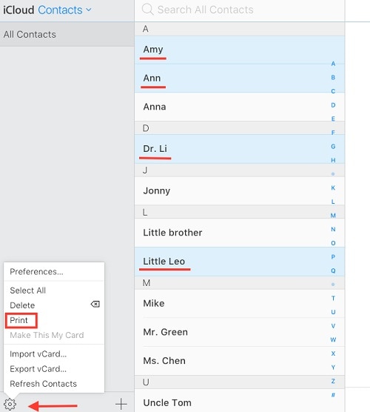The image size is (370, 412).
Task: Select the Uncle Tom contact
Action: [x=239, y=401]
